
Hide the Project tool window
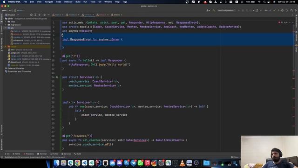click(48, 14)
